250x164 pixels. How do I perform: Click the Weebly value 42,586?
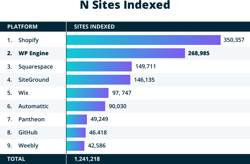(97, 146)
